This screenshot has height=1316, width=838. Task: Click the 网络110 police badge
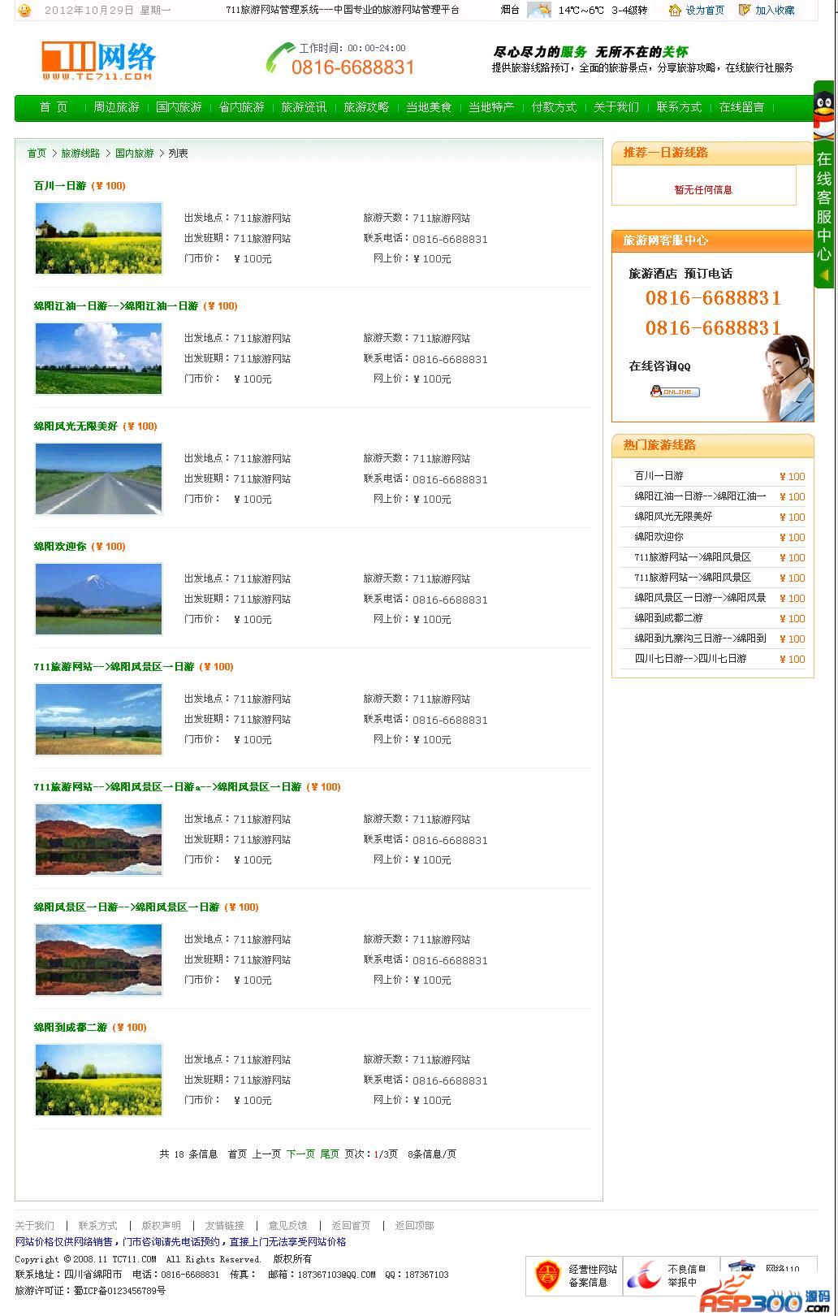tap(769, 1267)
